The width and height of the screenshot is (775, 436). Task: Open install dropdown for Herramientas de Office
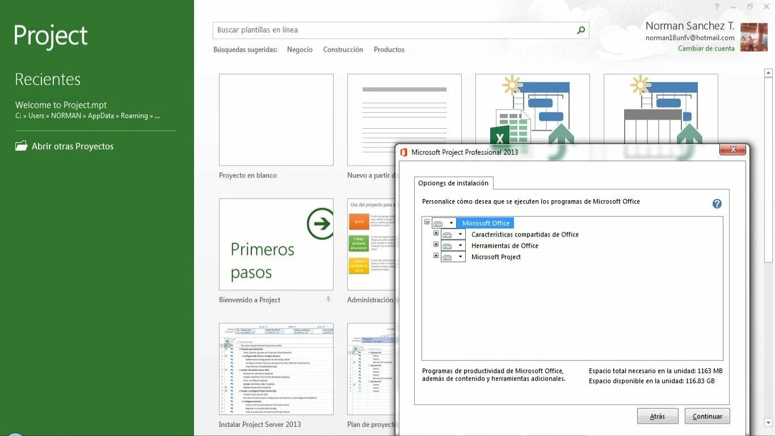[x=453, y=245]
